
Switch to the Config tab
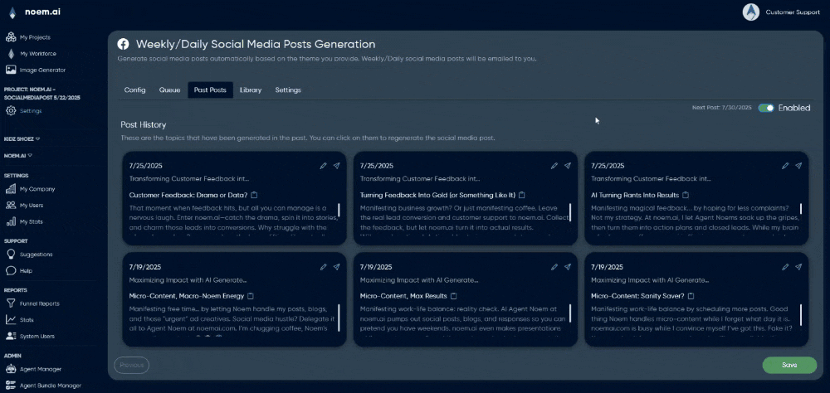point(135,90)
